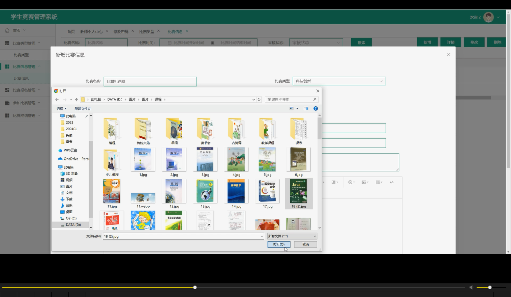
Task: Change the view layout icon in dialog
Action: pyautogui.click(x=292, y=108)
